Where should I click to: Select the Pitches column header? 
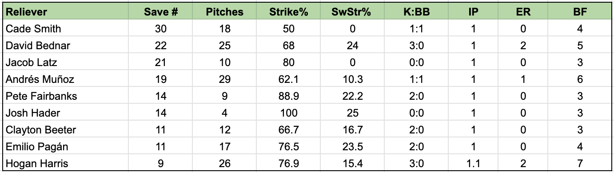point(225,12)
